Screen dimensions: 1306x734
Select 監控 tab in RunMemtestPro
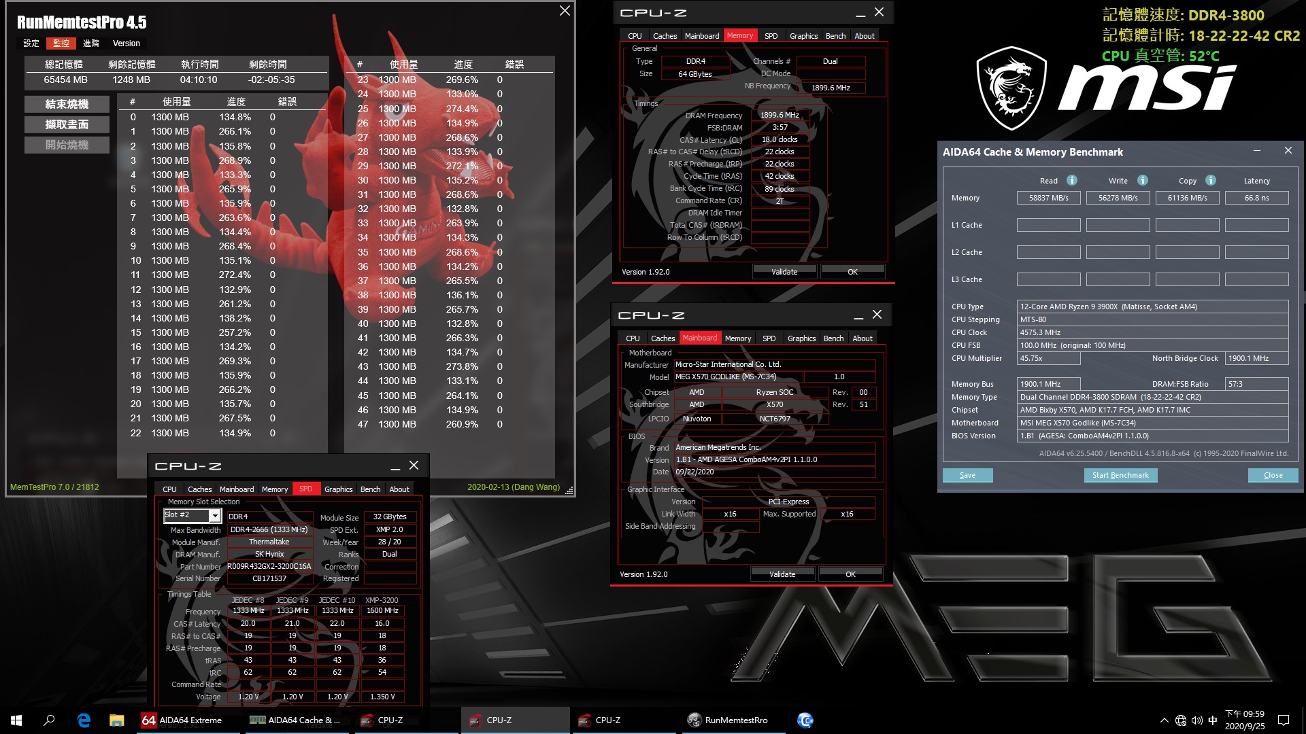pos(61,43)
